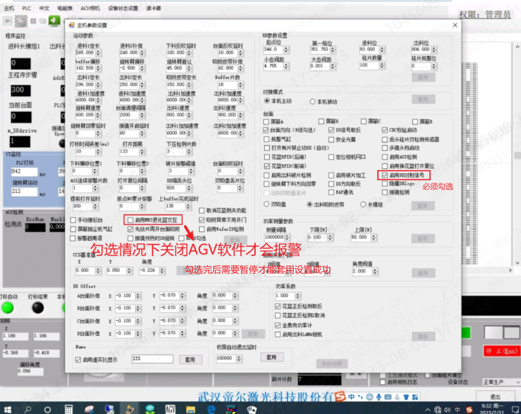Image resolution: width=521 pixels, height=414 pixels.
Task: Click the Name text field containing ZTX
Action: (x=152, y=359)
